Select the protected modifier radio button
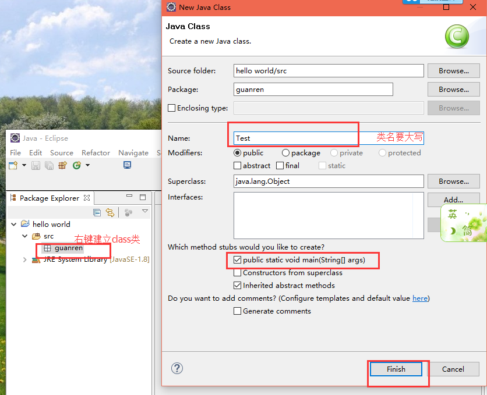Viewport: 487px width, 395px height. point(382,153)
